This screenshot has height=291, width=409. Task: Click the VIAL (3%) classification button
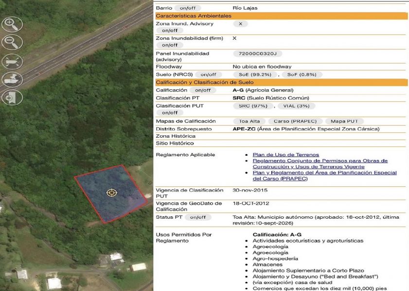coord(296,106)
